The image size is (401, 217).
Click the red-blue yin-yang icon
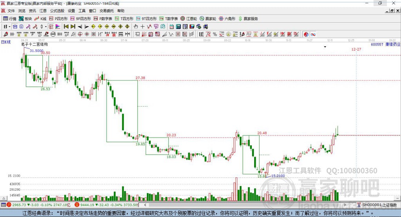pos(306,34)
